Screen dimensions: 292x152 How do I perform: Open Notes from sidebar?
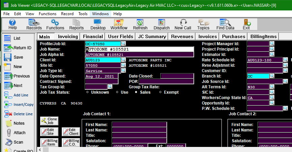15,123
